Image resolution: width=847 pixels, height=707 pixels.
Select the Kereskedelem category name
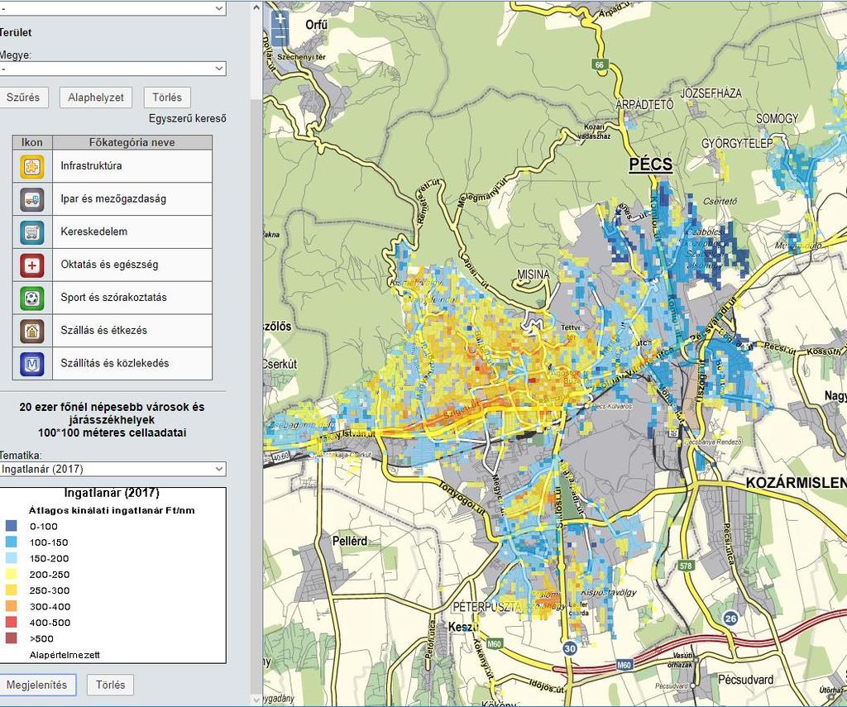[x=94, y=232]
